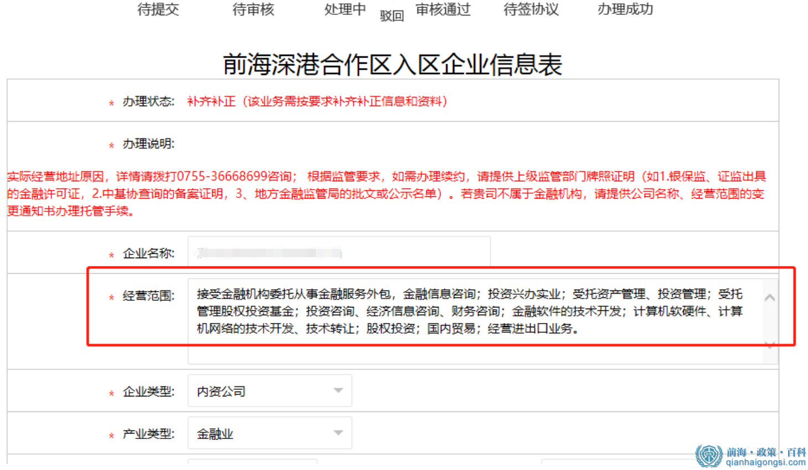
Task: Select the 驳回 status step
Action: 392,15
